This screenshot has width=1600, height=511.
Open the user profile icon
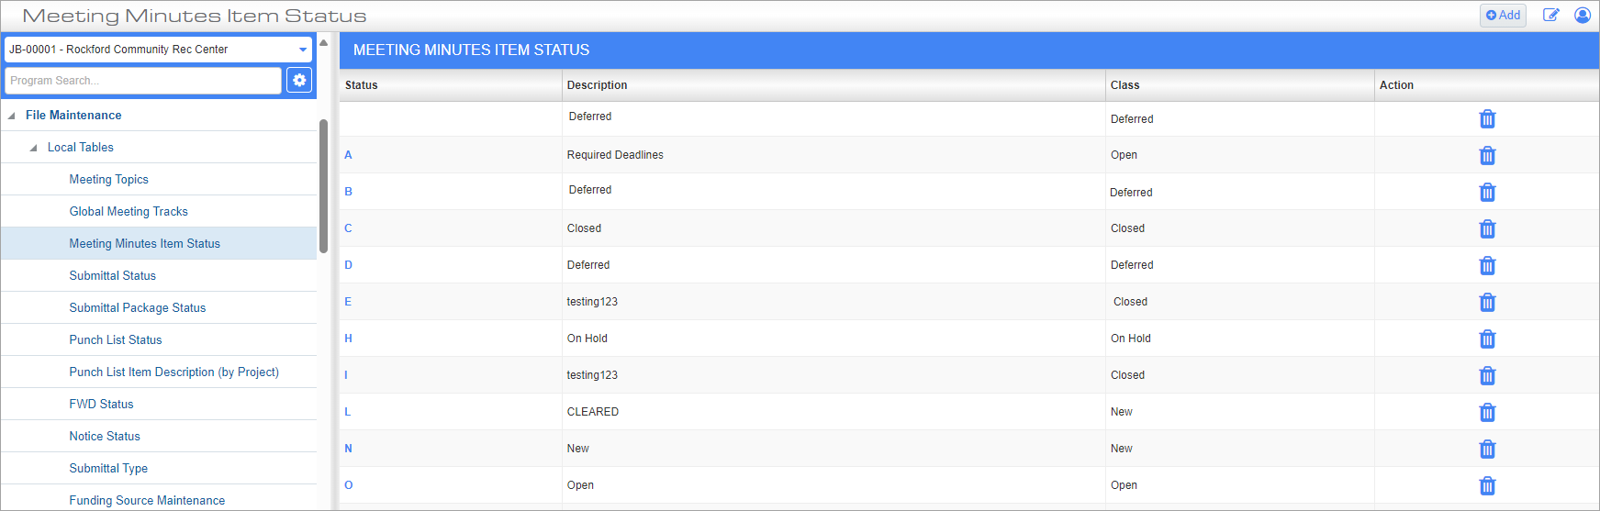(1583, 15)
